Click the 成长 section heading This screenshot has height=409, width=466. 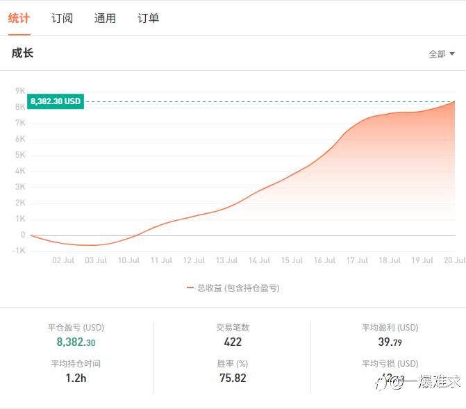point(22,53)
